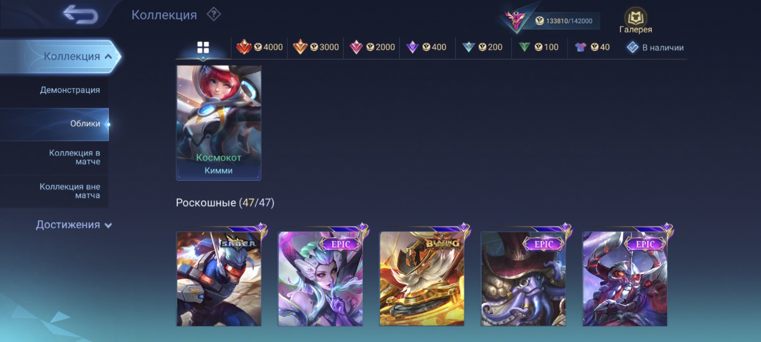The width and height of the screenshot is (761, 342).
Task: Filter skins by 100 green gem tier
Action: (538, 47)
